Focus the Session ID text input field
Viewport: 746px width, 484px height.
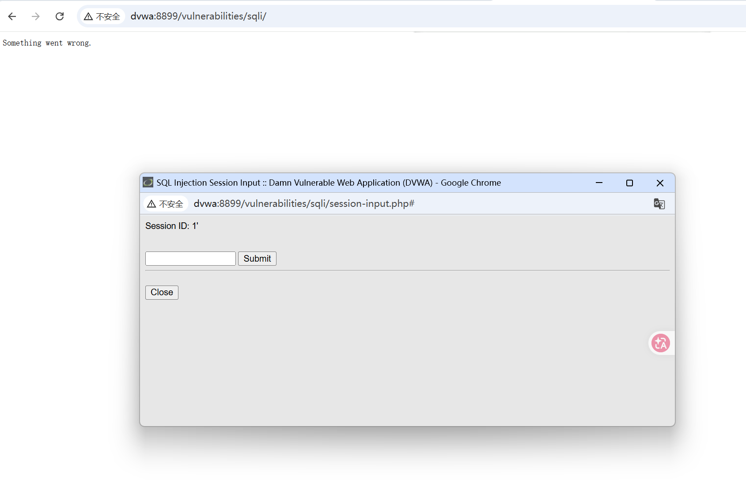click(190, 259)
